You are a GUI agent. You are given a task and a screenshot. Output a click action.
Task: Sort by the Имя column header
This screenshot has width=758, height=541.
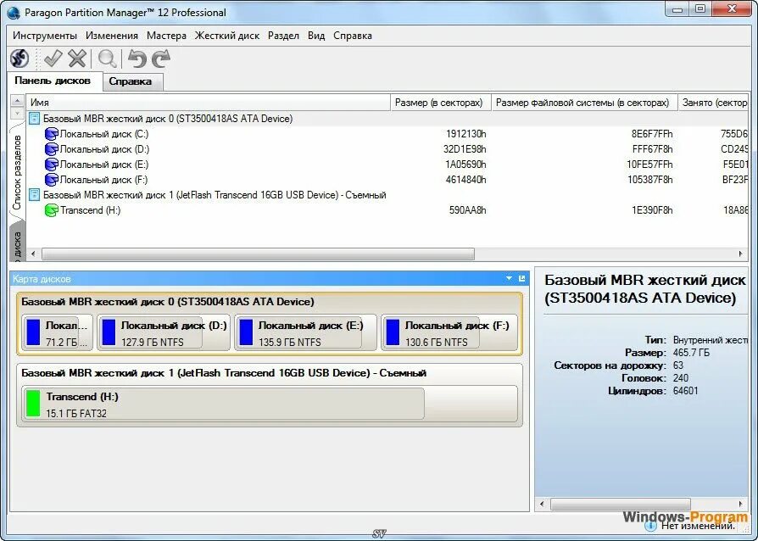[x=208, y=103]
